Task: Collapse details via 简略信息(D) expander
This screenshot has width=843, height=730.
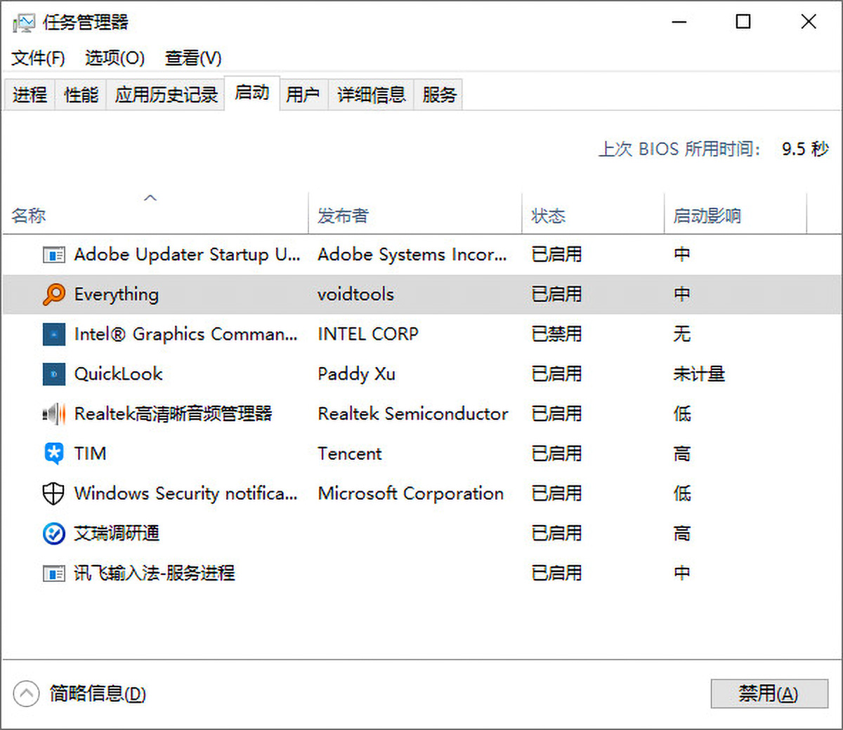Action: [26, 693]
